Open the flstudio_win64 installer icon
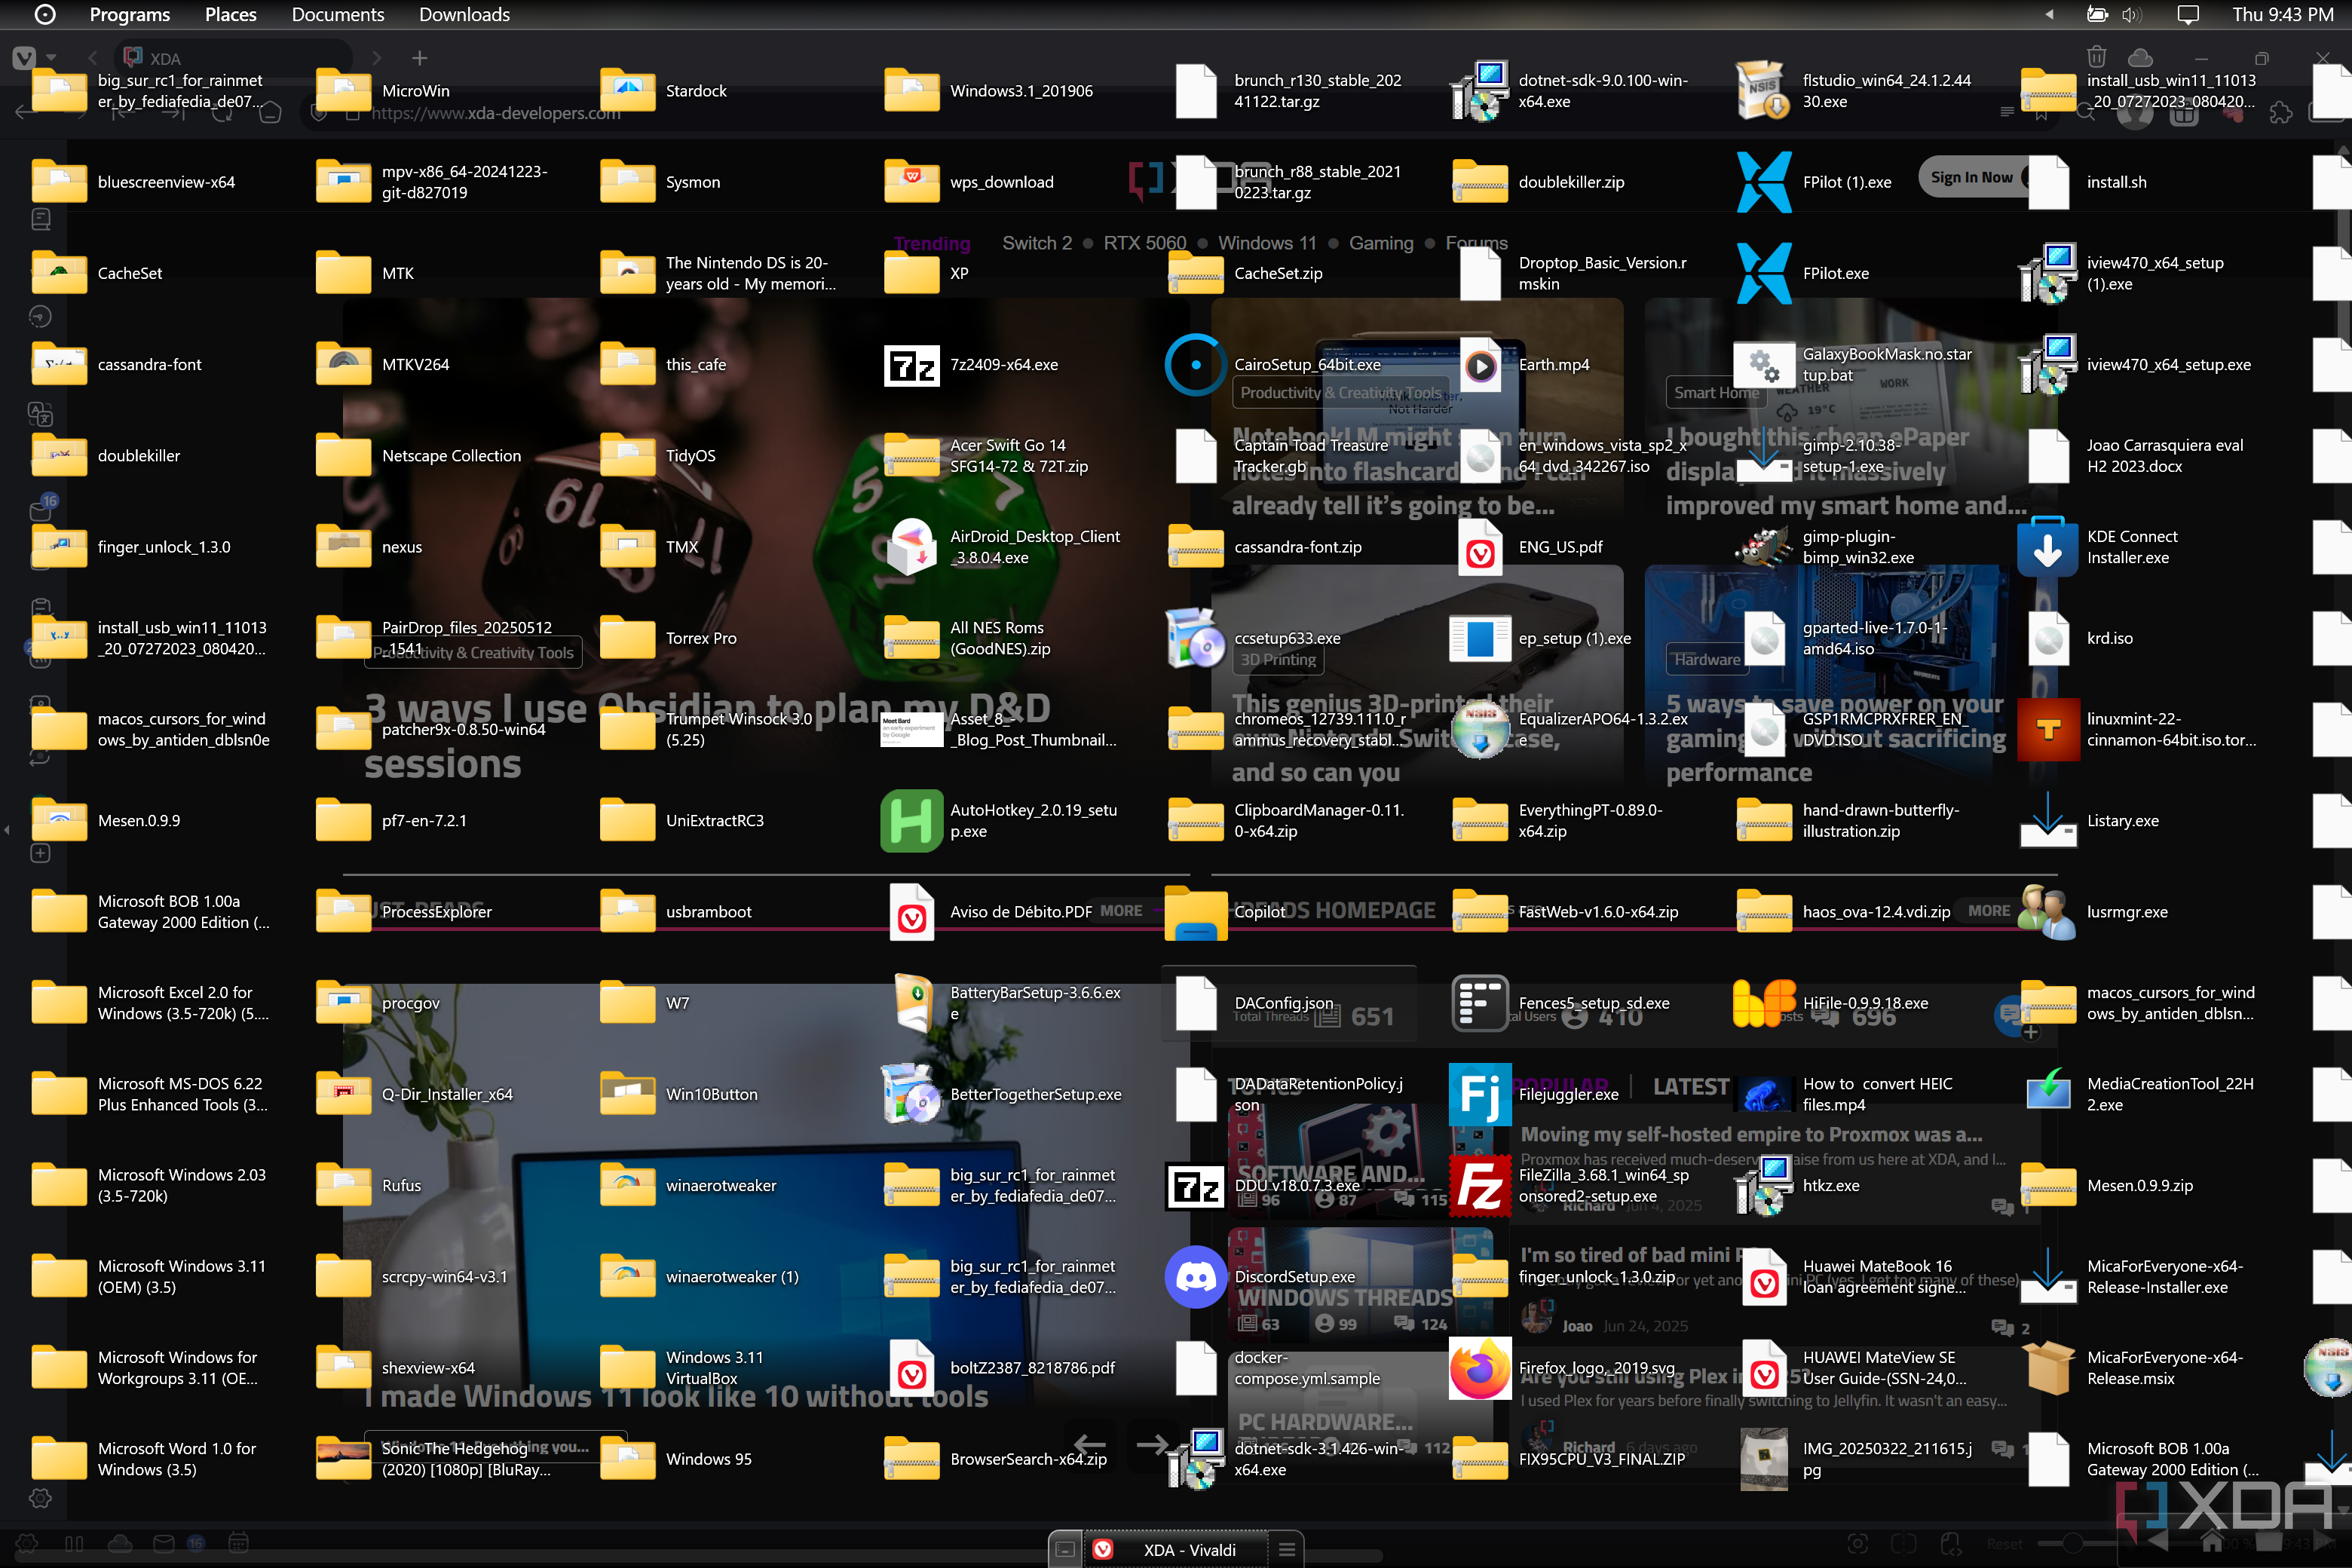Viewport: 2352px width, 1568px height. click(1763, 91)
